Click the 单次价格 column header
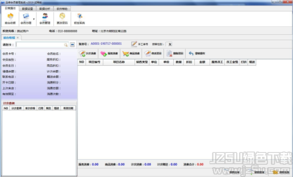The height and width of the screenshot is (177, 293). click(x=30, y=108)
